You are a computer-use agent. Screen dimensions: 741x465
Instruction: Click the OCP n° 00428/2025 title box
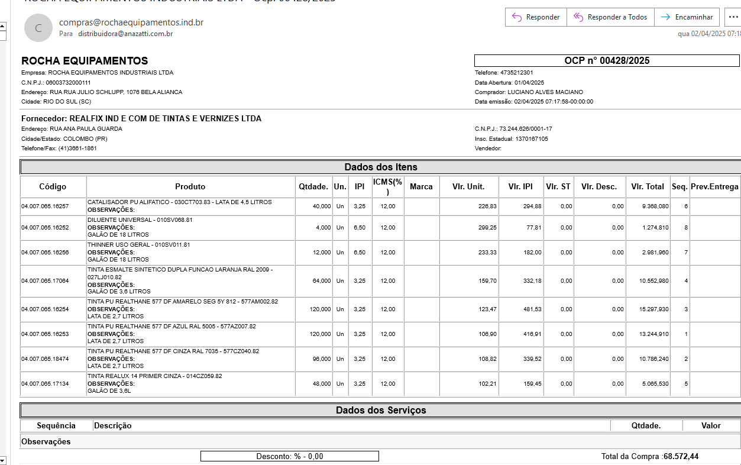[x=607, y=60]
